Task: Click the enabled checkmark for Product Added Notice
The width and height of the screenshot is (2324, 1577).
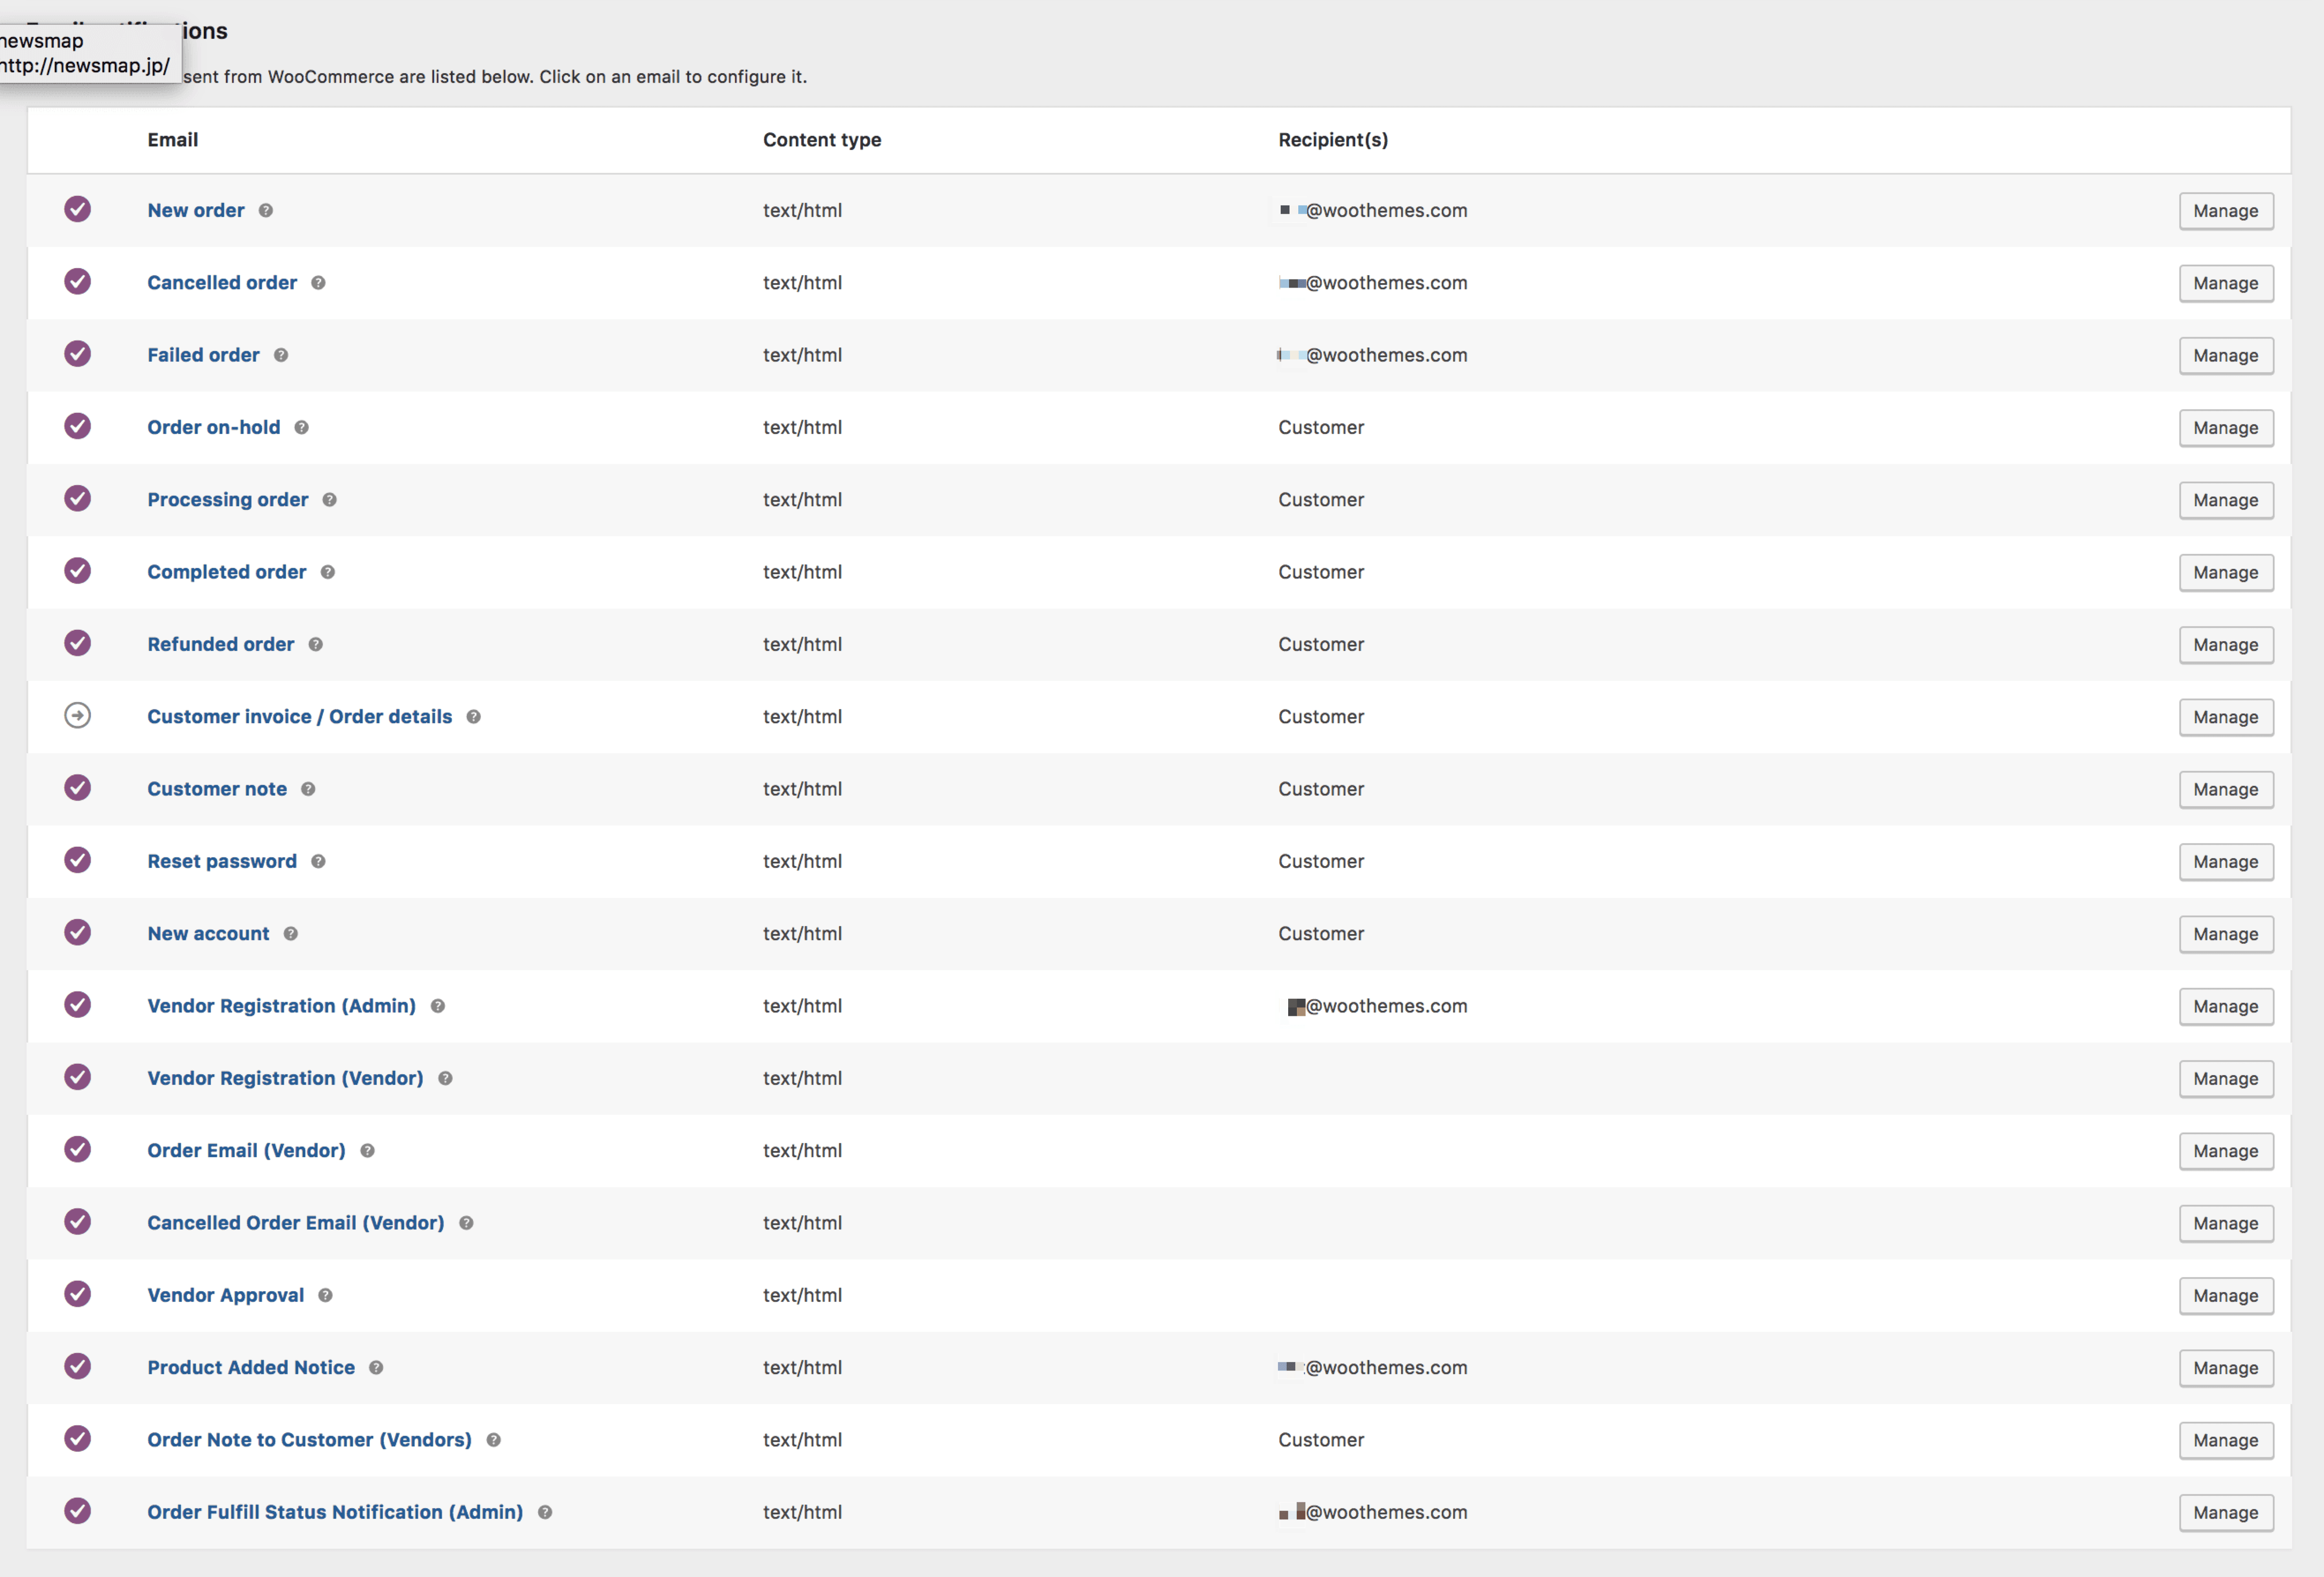Action: (x=78, y=1366)
